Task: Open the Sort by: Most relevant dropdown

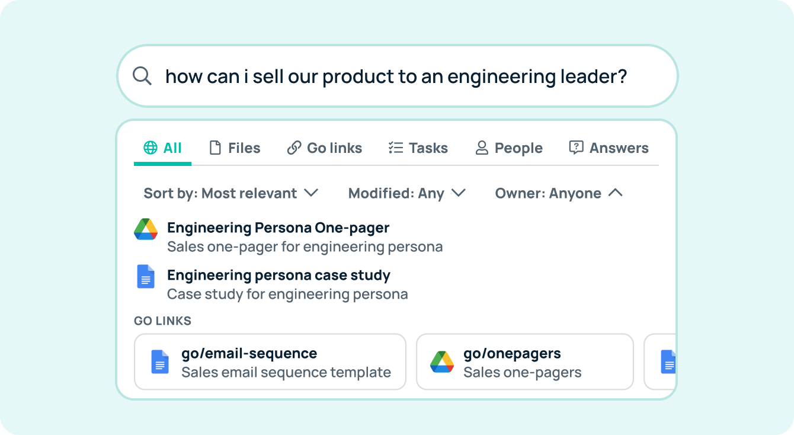Action: coord(231,193)
